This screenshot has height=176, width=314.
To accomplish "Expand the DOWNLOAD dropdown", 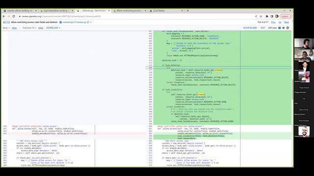I will click(x=53, y=28).
